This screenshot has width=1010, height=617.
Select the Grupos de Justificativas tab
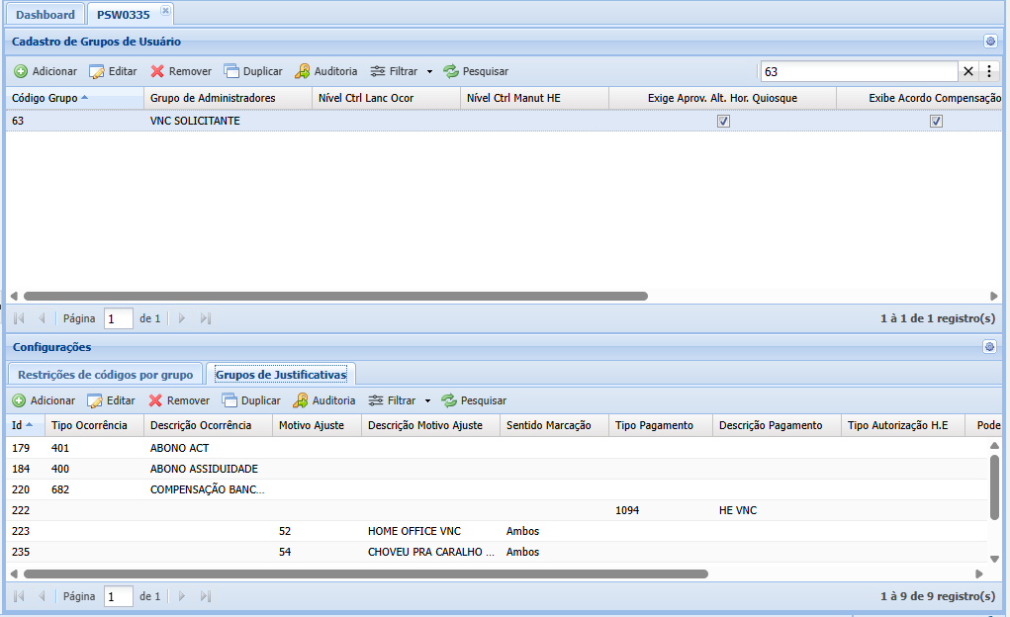pyautogui.click(x=281, y=375)
